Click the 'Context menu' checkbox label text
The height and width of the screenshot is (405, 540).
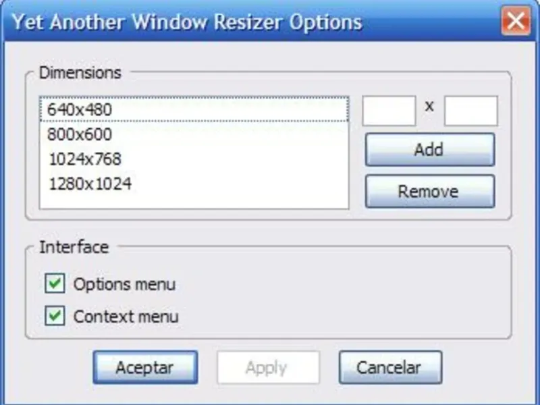coord(126,317)
